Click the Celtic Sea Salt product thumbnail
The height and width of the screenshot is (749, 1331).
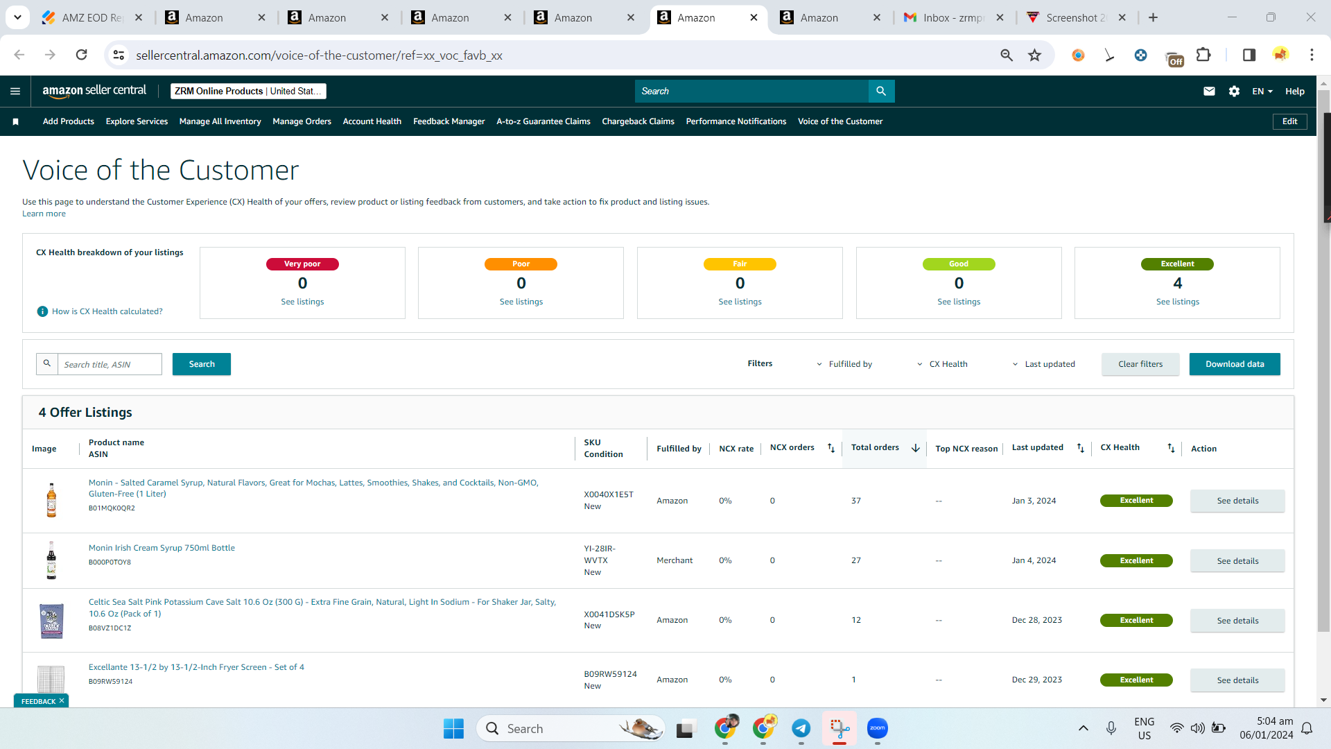51,621
